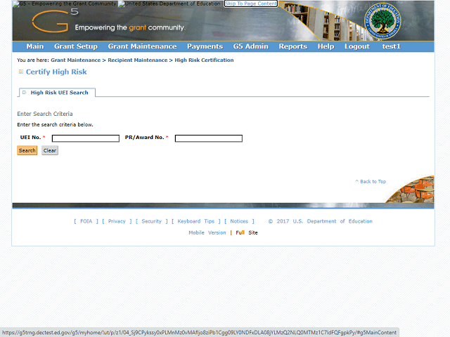450x337 pixels.
Task: Open the G5 Admin menu
Action: (x=250, y=46)
